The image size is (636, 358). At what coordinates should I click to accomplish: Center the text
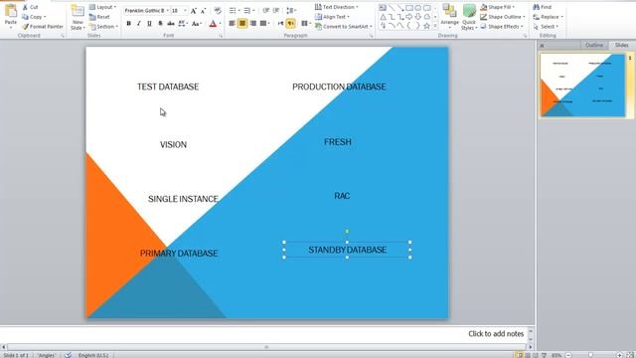242,24
